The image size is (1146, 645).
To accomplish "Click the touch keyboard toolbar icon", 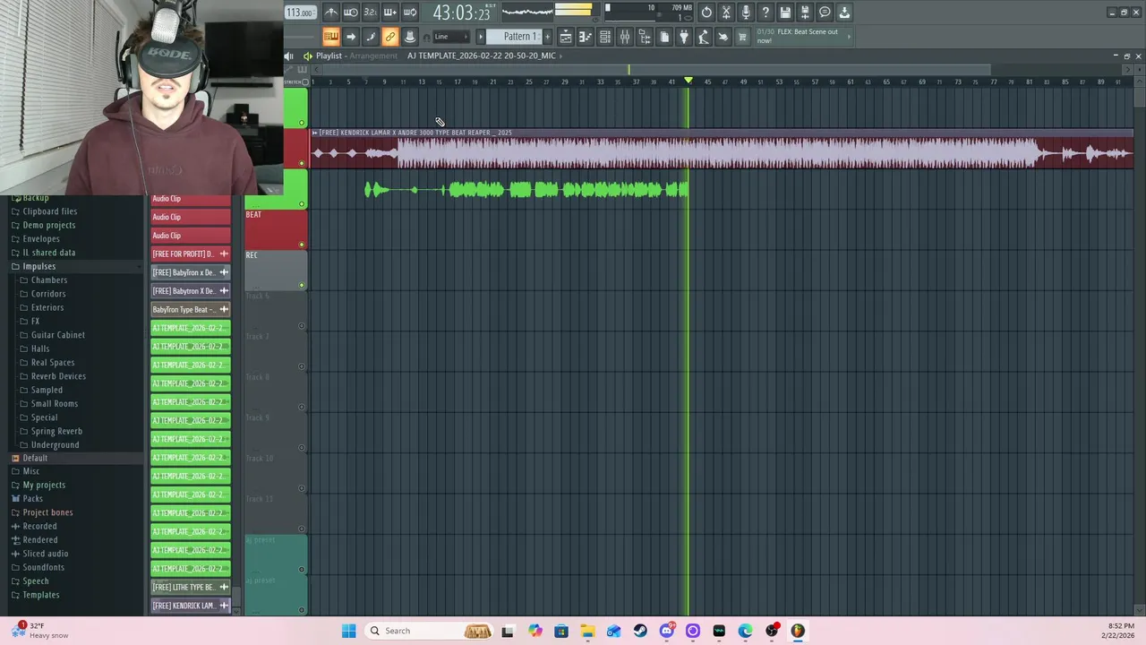I will [x=723, y=37].
